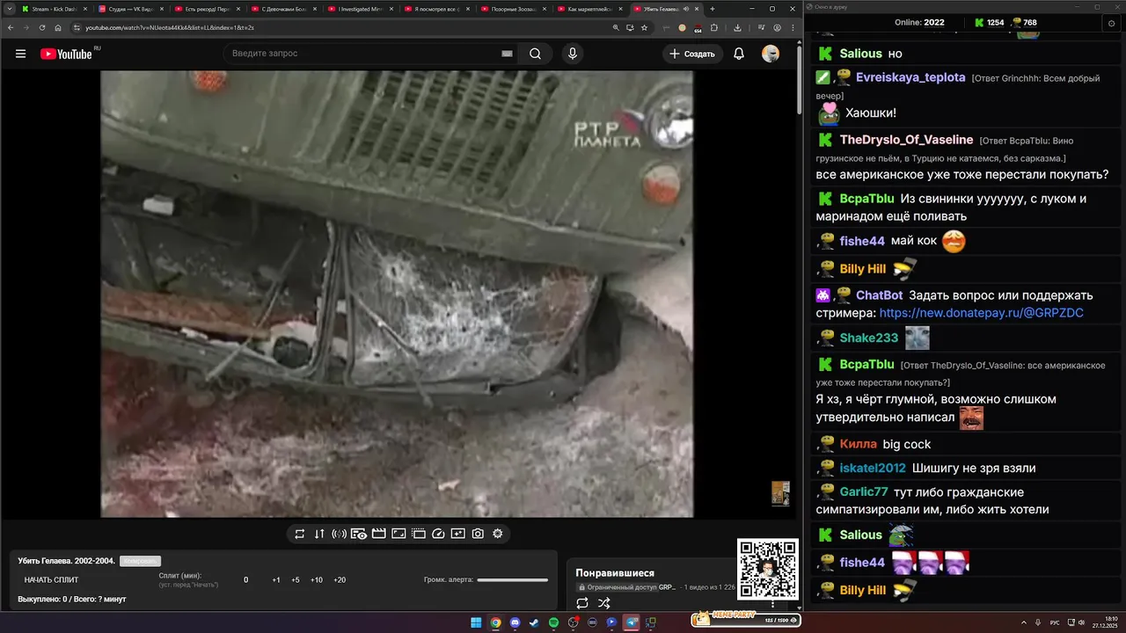Click the НАЧАТЬ СПЛИТ button
Screen dimensions: 1126x633
pyautogui.click(x=51, y=580)
